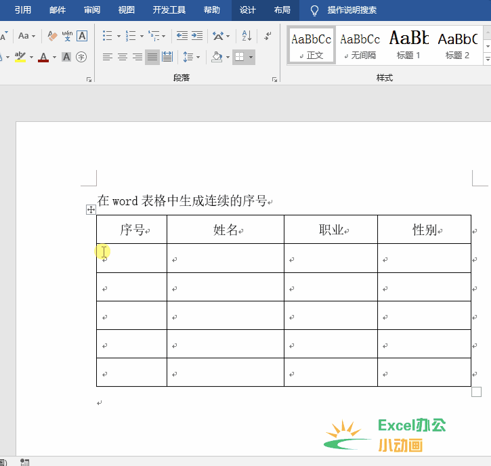The image size is (491, 466).
Task: Toggle the highlighted Justify alignment button
Action: pos(152,57)
